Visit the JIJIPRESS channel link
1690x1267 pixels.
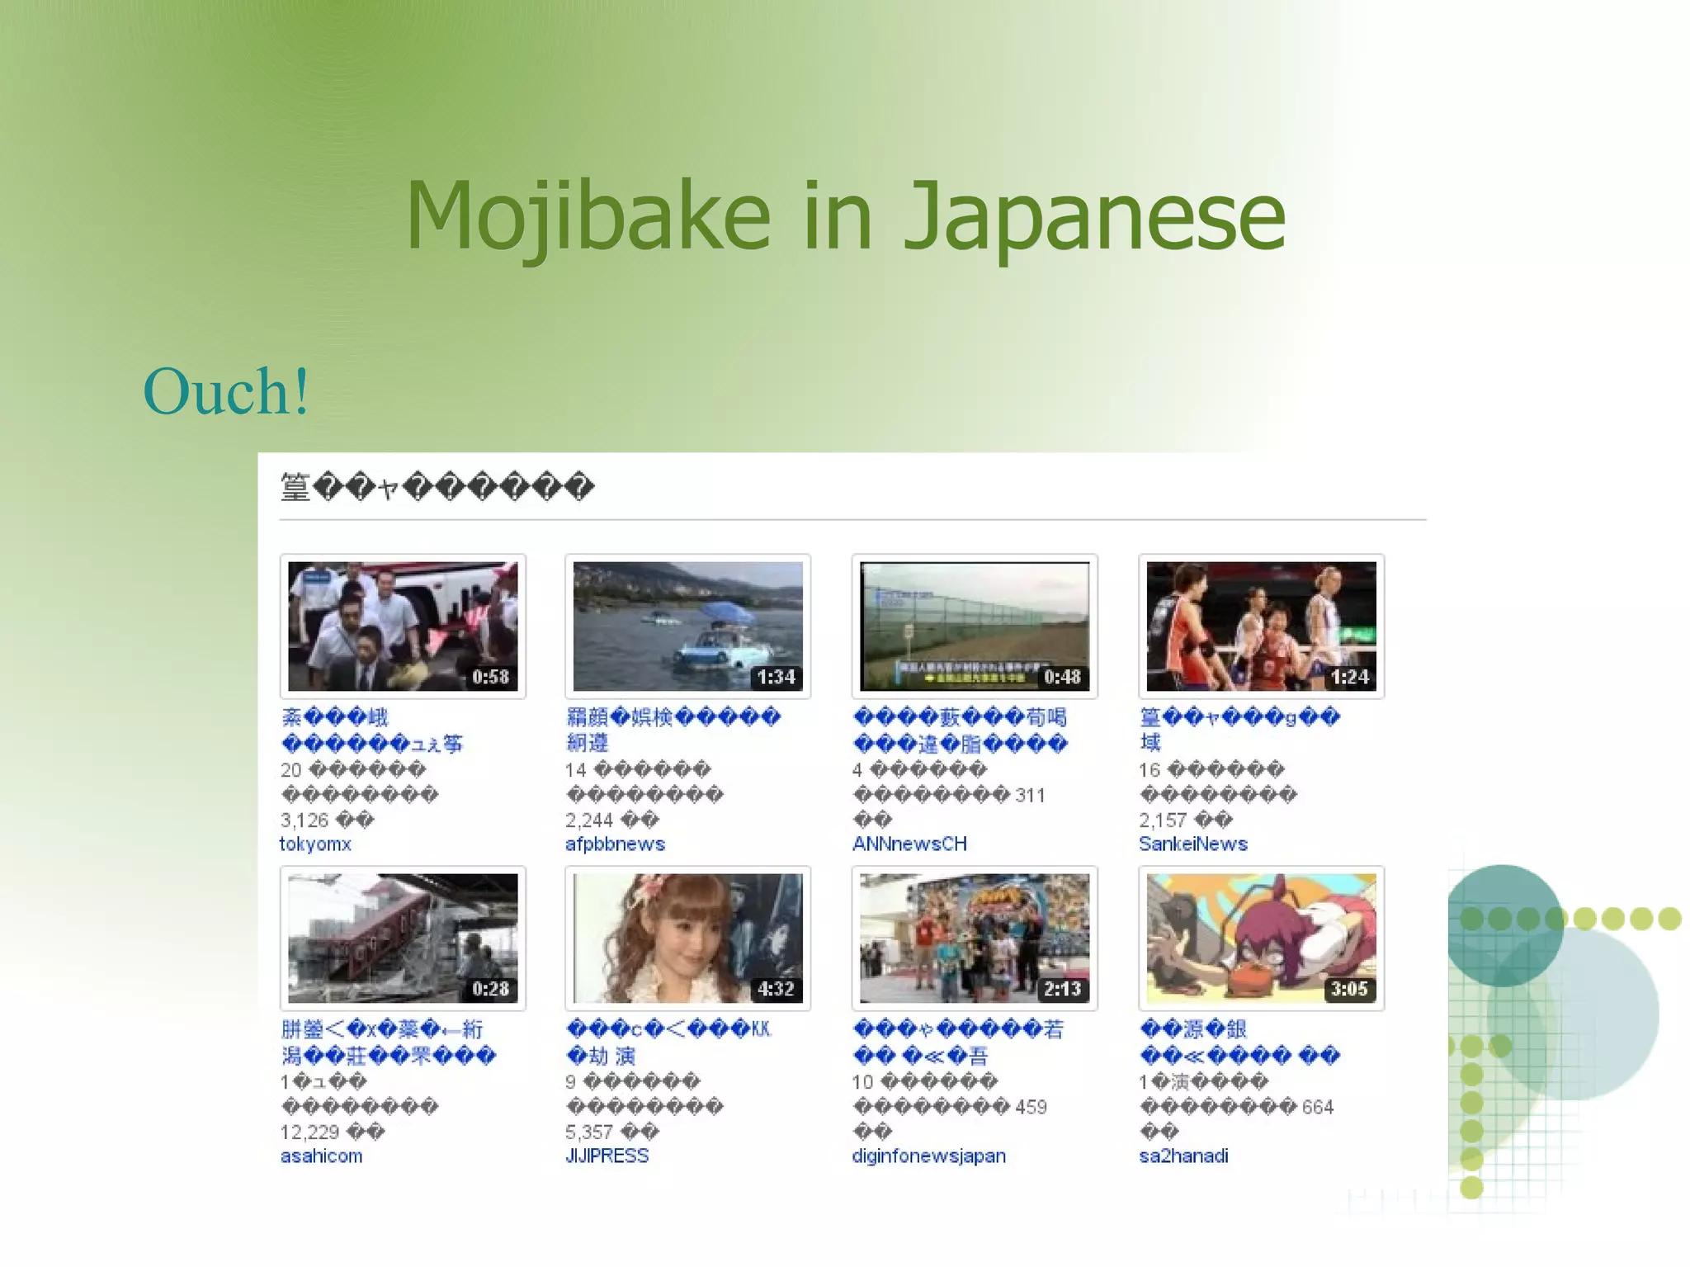[607, 1156]
